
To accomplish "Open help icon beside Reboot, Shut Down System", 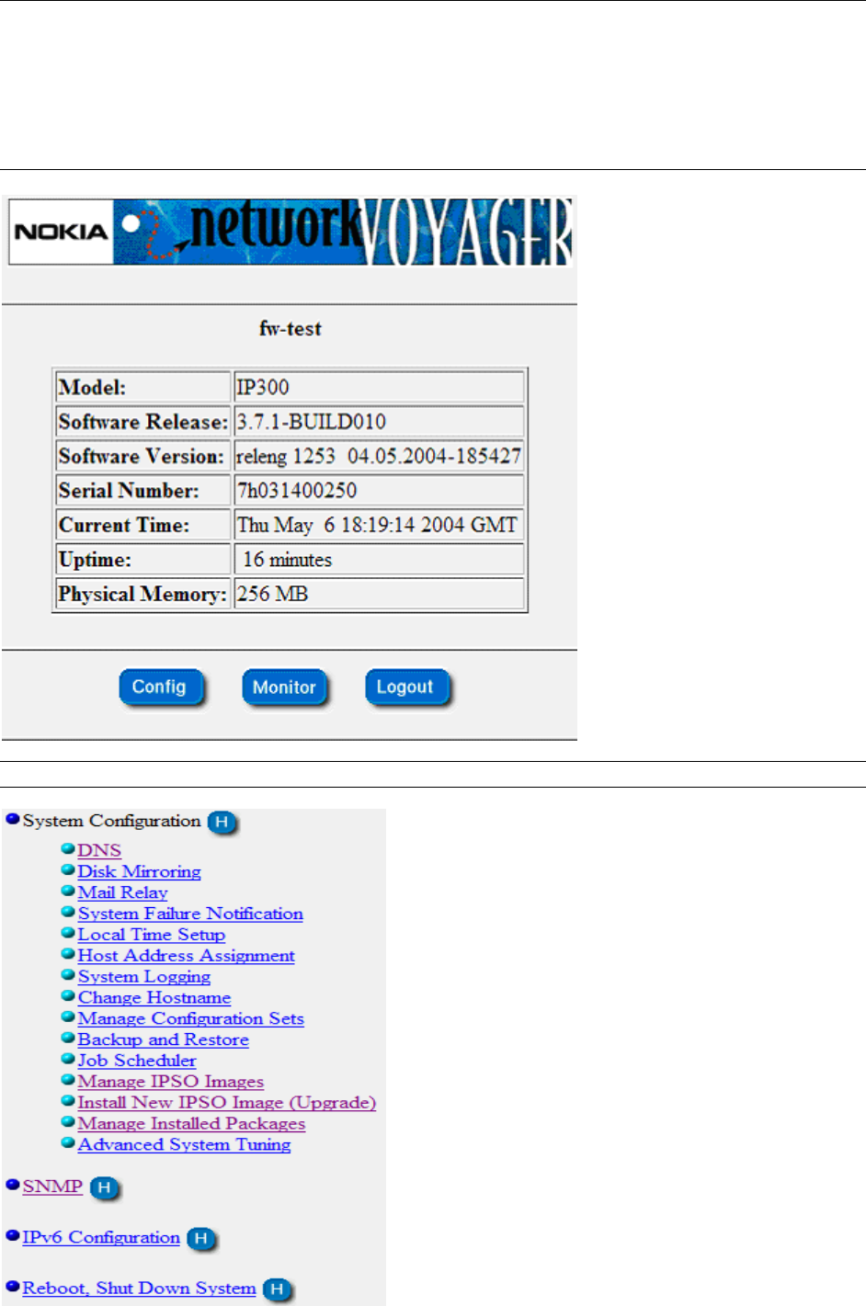I will (x=277, y=1289).
